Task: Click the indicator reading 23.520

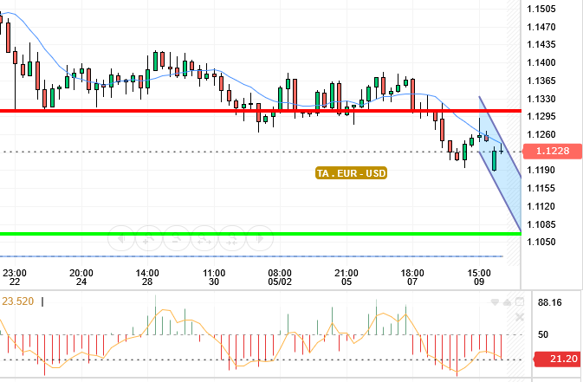Action: coord(18,301)
